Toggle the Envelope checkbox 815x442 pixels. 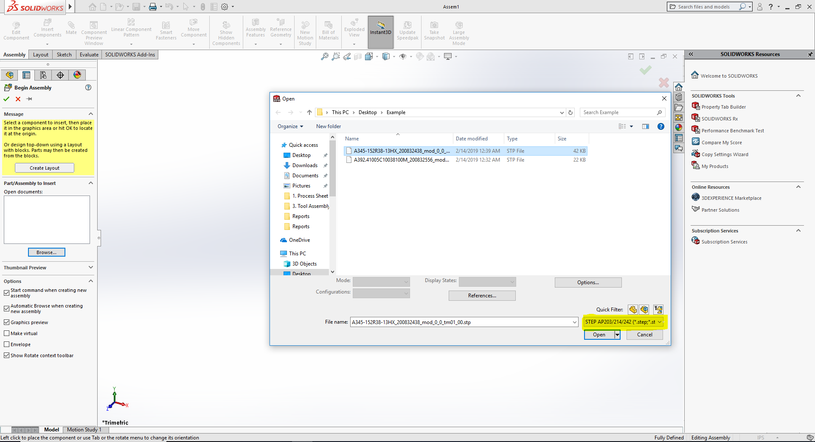click(x=7, y=344)
